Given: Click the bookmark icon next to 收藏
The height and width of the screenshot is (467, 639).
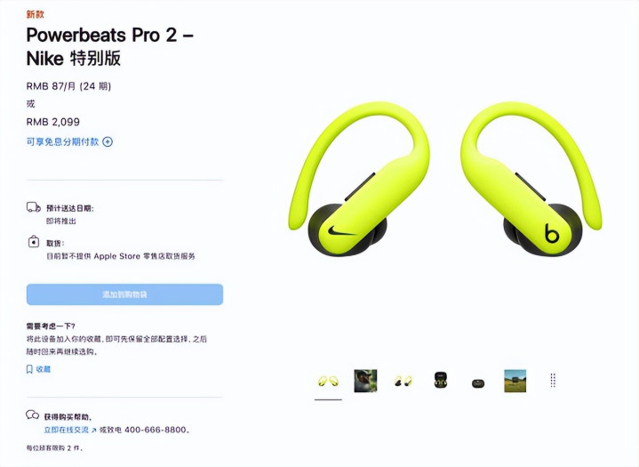Looking at the screenshot, I should click(29, 369).
